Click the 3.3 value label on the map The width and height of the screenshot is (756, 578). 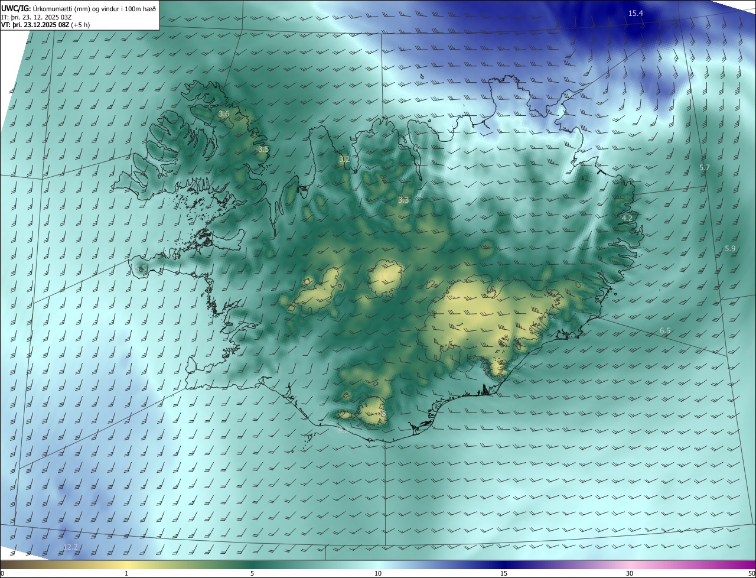(x=403, y=200)
